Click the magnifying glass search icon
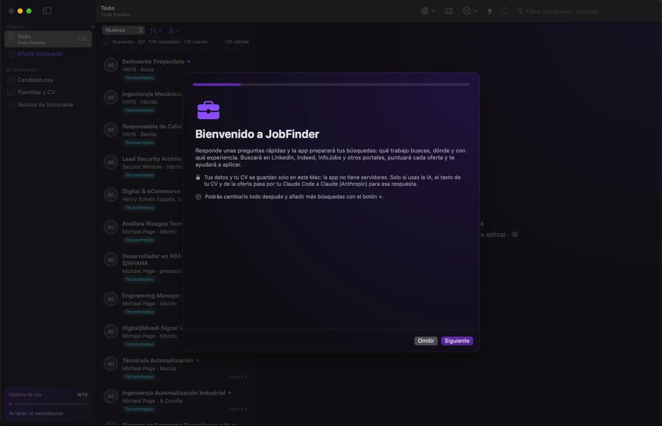The height and width of the screenshot is (426, 662). click(520, 11)
